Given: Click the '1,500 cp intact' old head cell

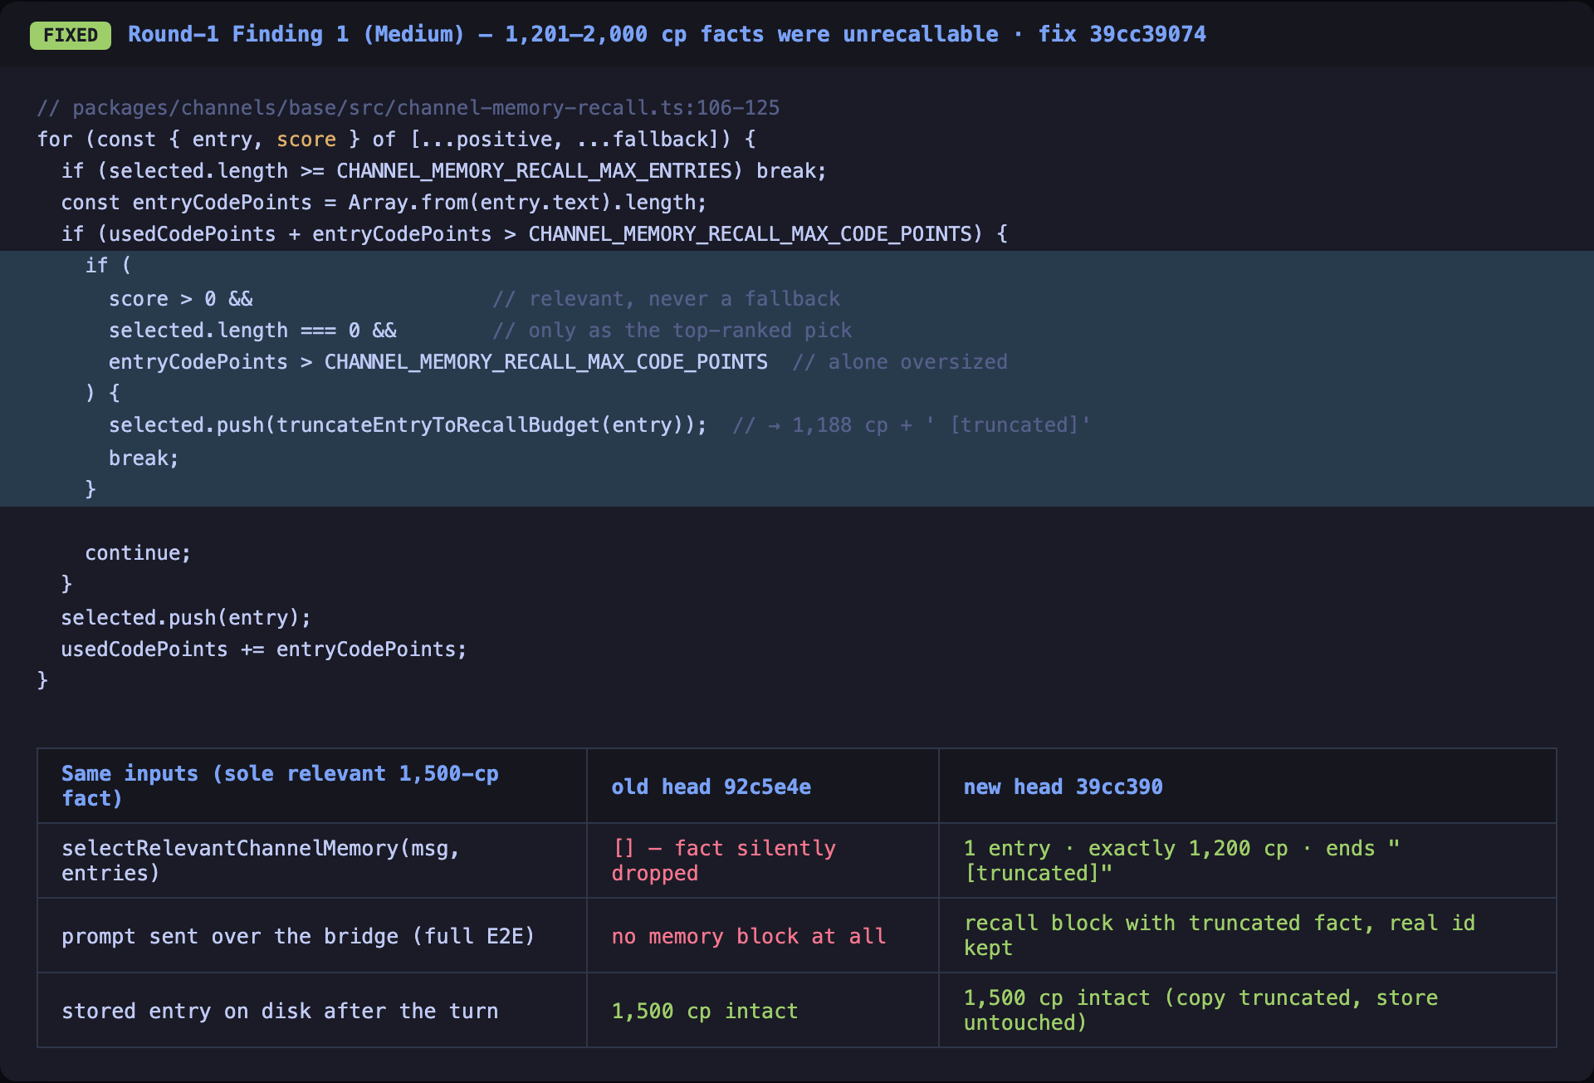Looking at the screenshot, I should click(x=763, y=1010).
